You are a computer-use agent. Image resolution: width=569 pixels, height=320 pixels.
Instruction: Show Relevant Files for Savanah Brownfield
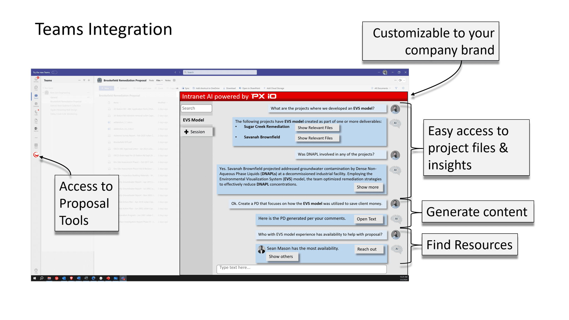click(317, 138)
